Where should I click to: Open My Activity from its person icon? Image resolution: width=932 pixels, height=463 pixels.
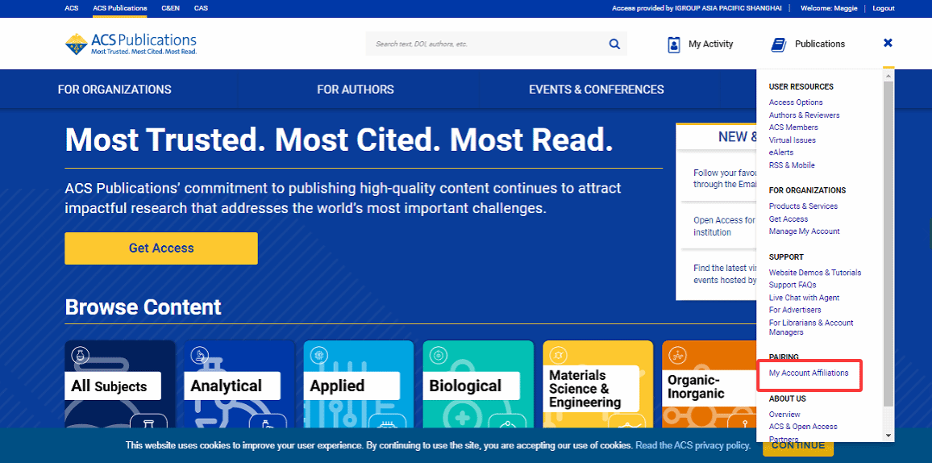673,44
